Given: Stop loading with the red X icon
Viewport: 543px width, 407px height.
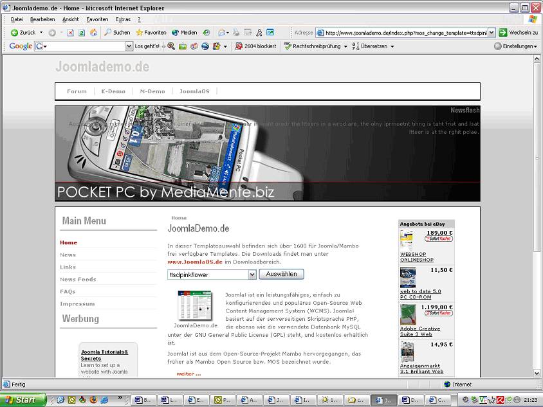Looking at the screenshot, I should [70, 33].
